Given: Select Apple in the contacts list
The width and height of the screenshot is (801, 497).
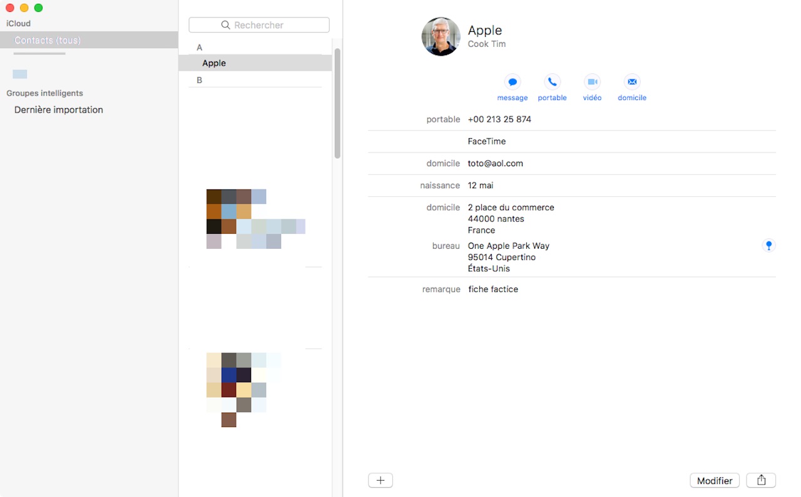Looking at the screenshot, I should pyautogui.click(x=214, y=63).
